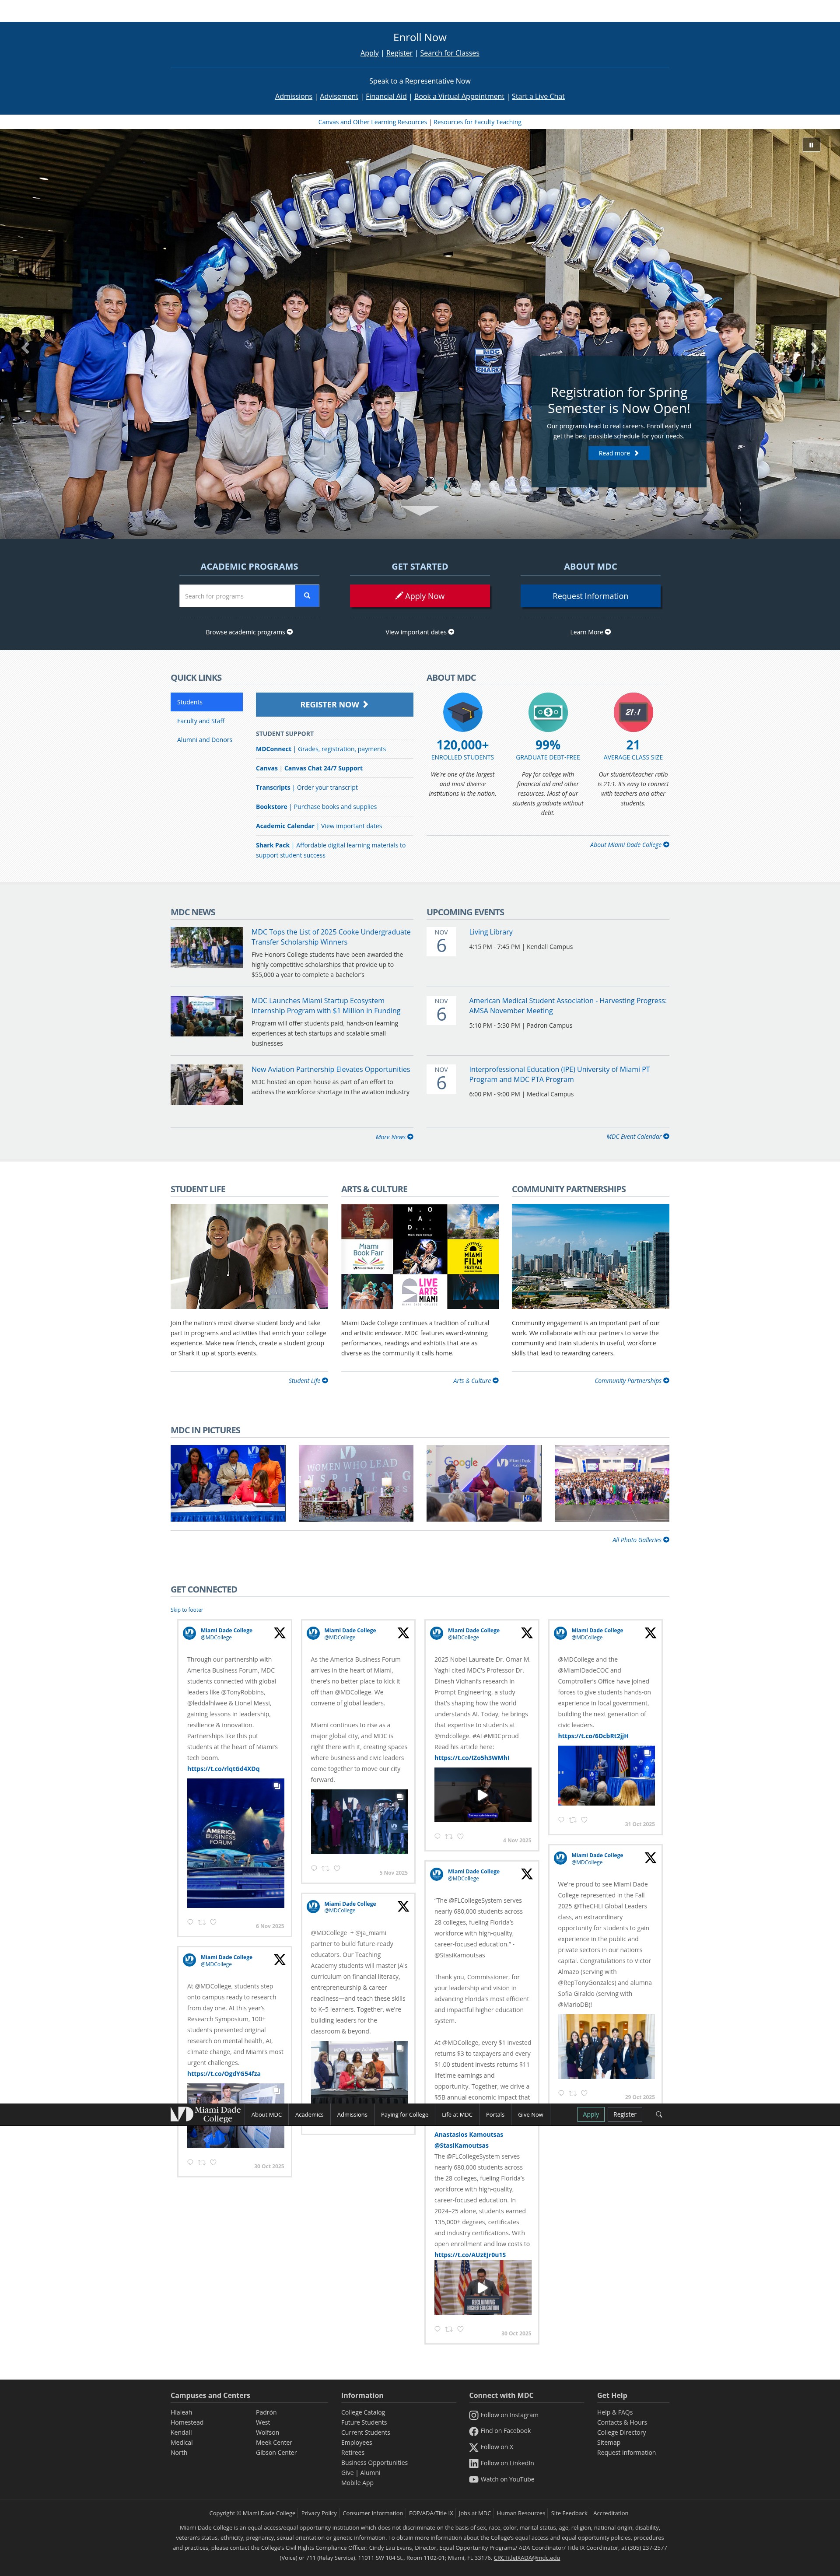Image resolution: width=840 pixels, height=2576 pixels.
Task: Click the 21:1 class size icon
Action: pyautogui.click(x=633, y=712)
